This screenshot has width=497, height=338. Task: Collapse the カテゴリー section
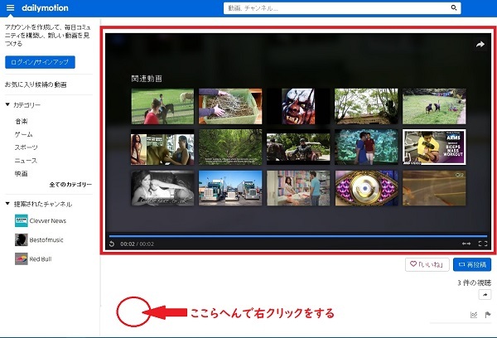[7, 105]
